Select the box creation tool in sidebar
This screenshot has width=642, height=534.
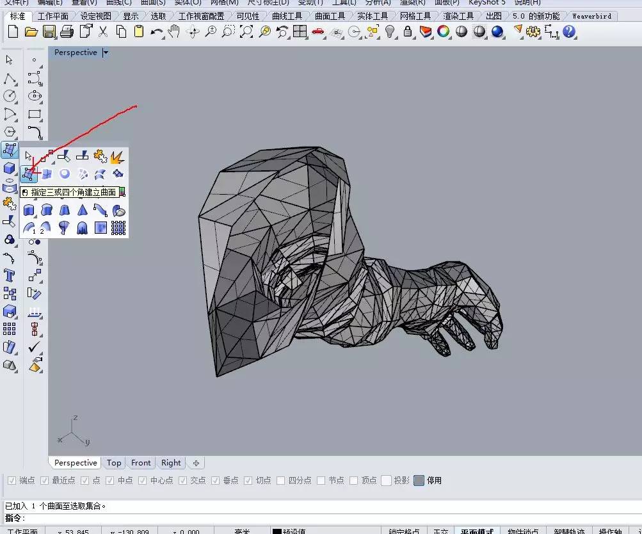pyautogui.click(x=9, y=168)
